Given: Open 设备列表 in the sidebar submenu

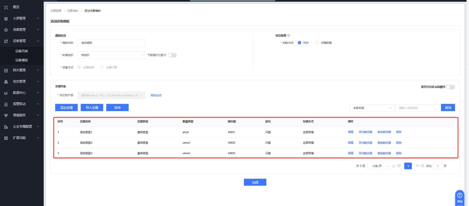Looking at the screenshot, I should coord(22,51).
